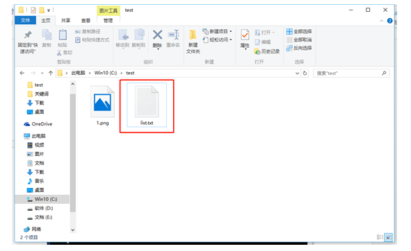The image size is (411, 251).
Task: Click the Delete (删除) red X icon
Action: [157, 35]
